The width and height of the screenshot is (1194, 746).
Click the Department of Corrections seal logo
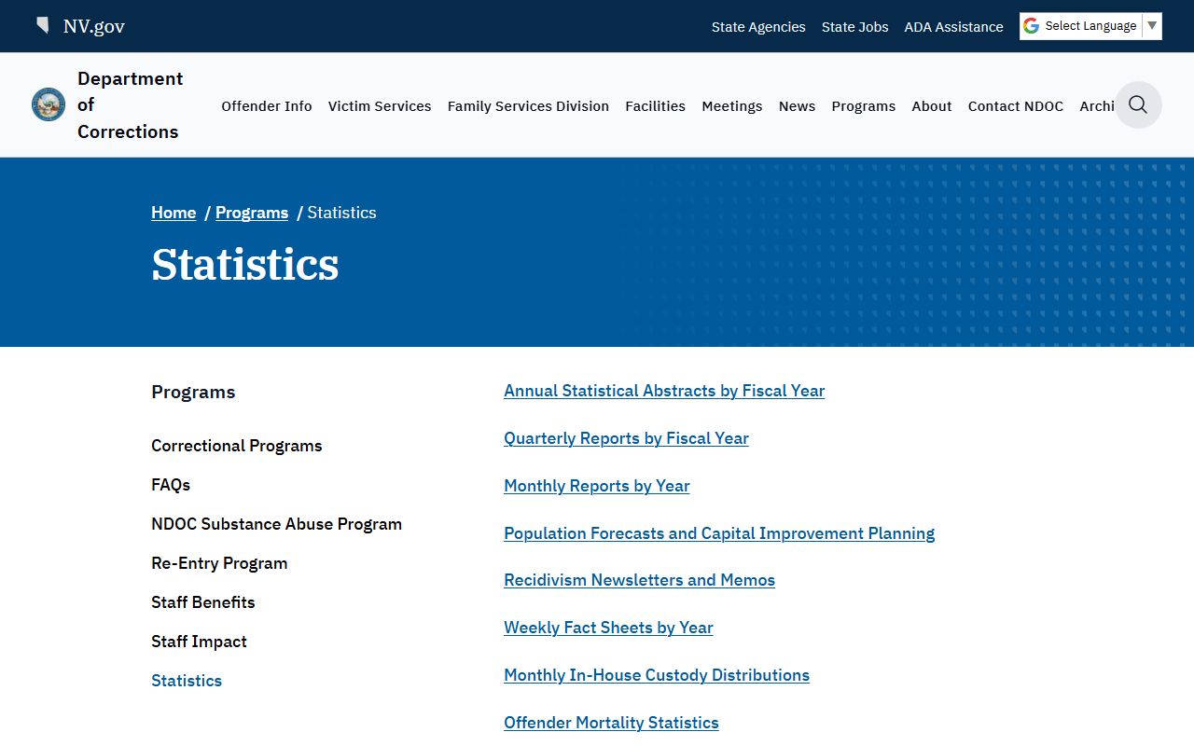pos(49,104)
